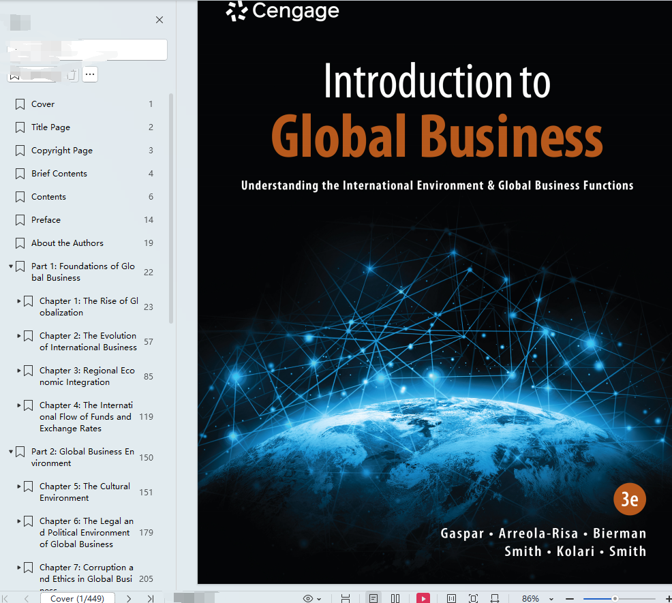Zoom in with the plus button
Viewport: 672px width, 603px height.
tap(668, 598)
